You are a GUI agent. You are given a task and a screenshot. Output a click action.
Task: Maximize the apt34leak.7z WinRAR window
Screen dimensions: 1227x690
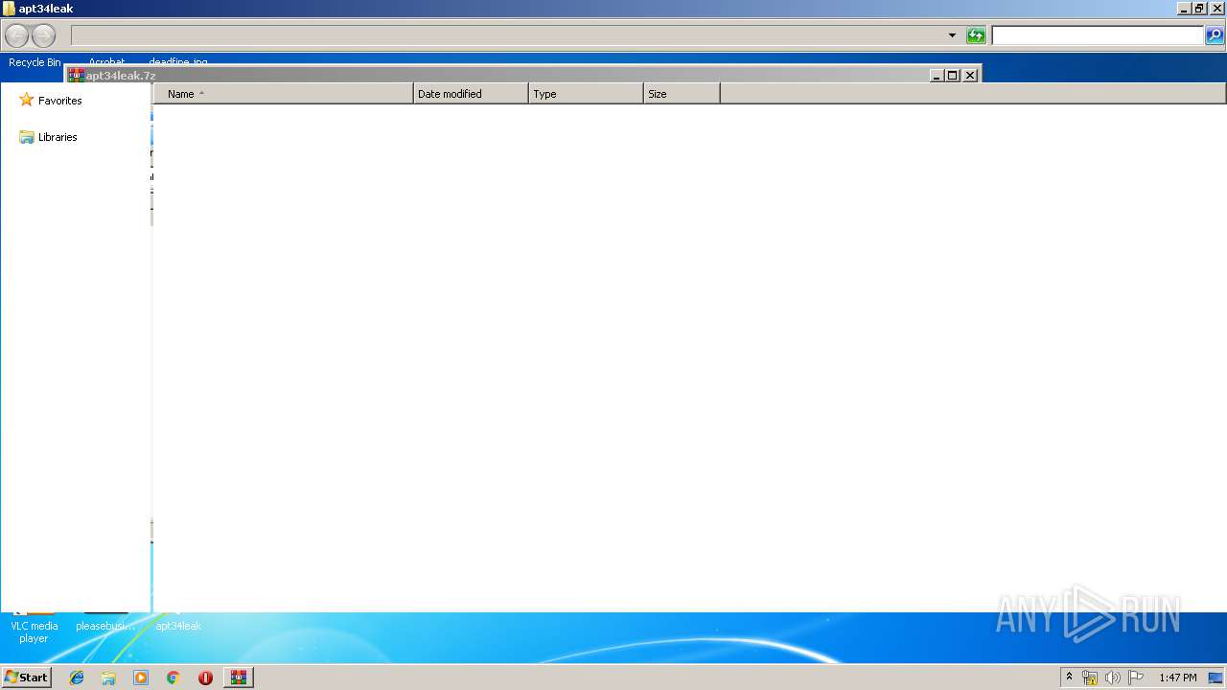click(953, 75)
